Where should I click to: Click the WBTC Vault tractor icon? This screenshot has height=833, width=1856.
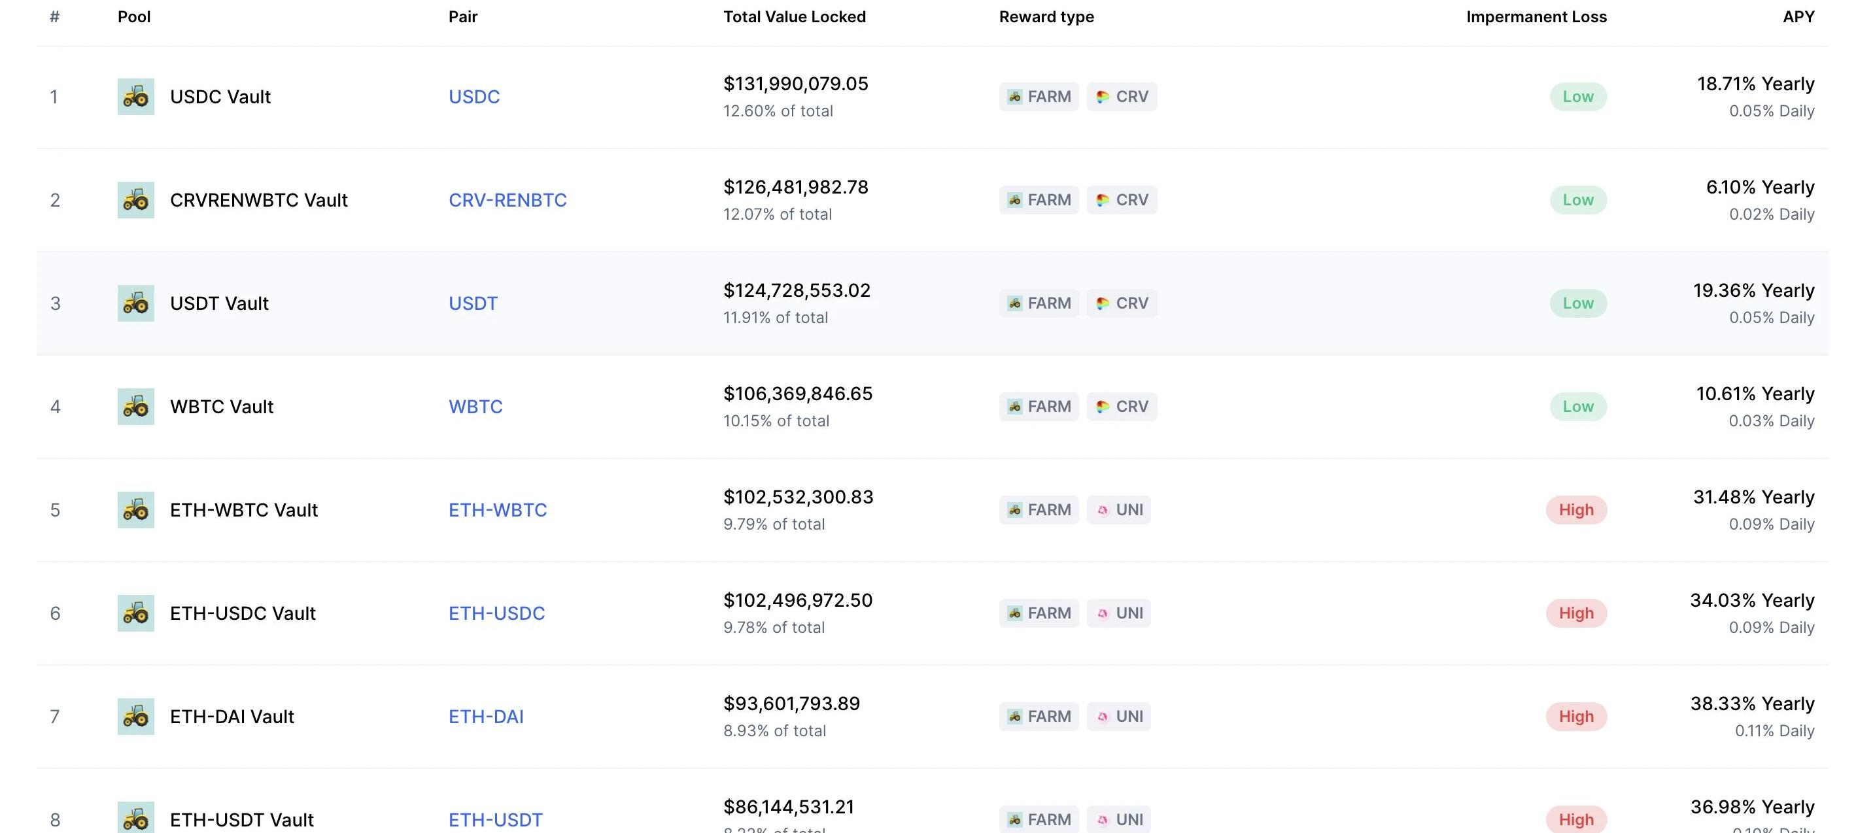(x=135, y=407)
